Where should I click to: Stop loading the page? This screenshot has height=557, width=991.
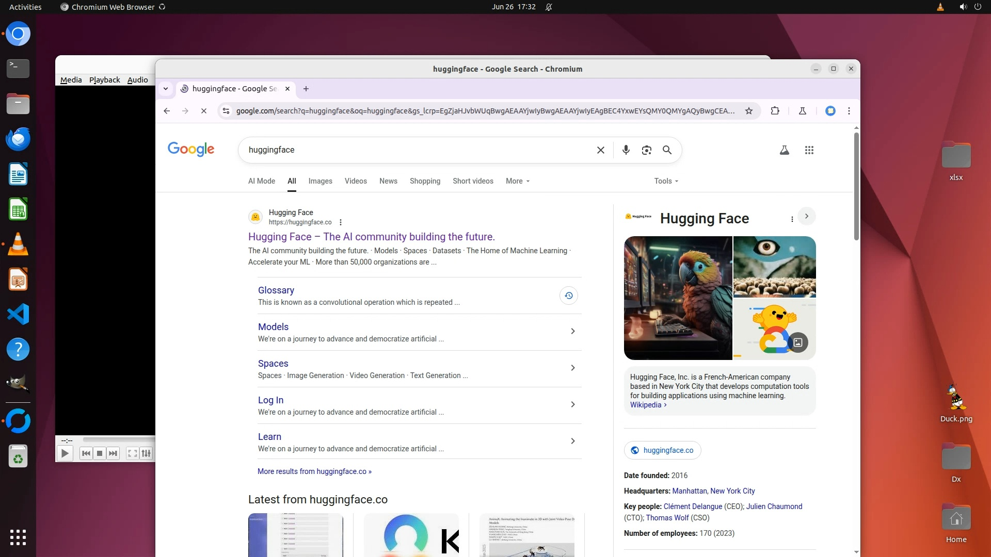coord(204,111)
